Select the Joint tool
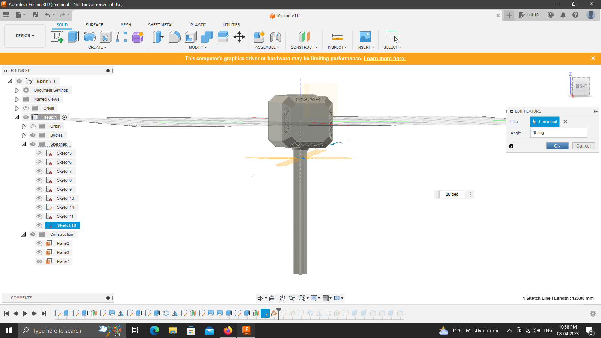Screen dimensions: 601x338 (x=276, y=37)
